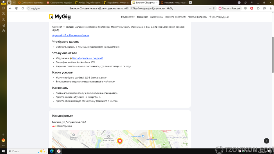Open Как оформить со скидкой? link
This screenshot has width=274, height=154.
tap(88, 58)
